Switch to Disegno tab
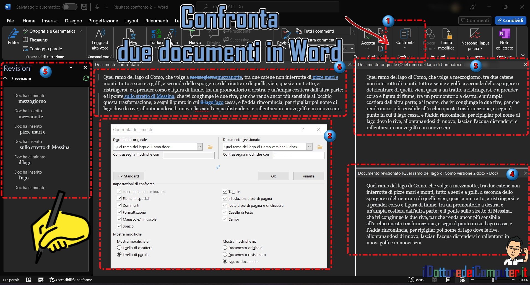This screenshot has width=530, height=285. click(73, 21)
